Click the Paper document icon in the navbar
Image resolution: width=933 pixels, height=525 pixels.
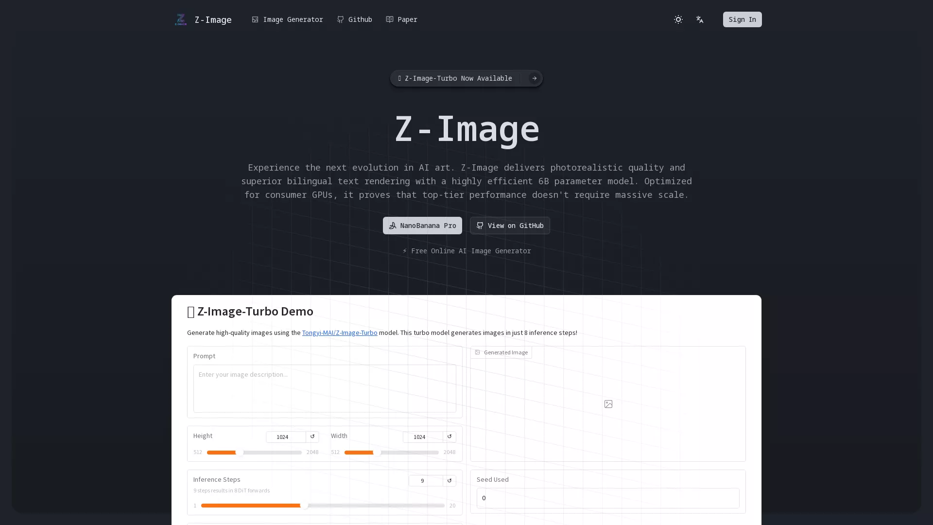click(x=389, y=19)
